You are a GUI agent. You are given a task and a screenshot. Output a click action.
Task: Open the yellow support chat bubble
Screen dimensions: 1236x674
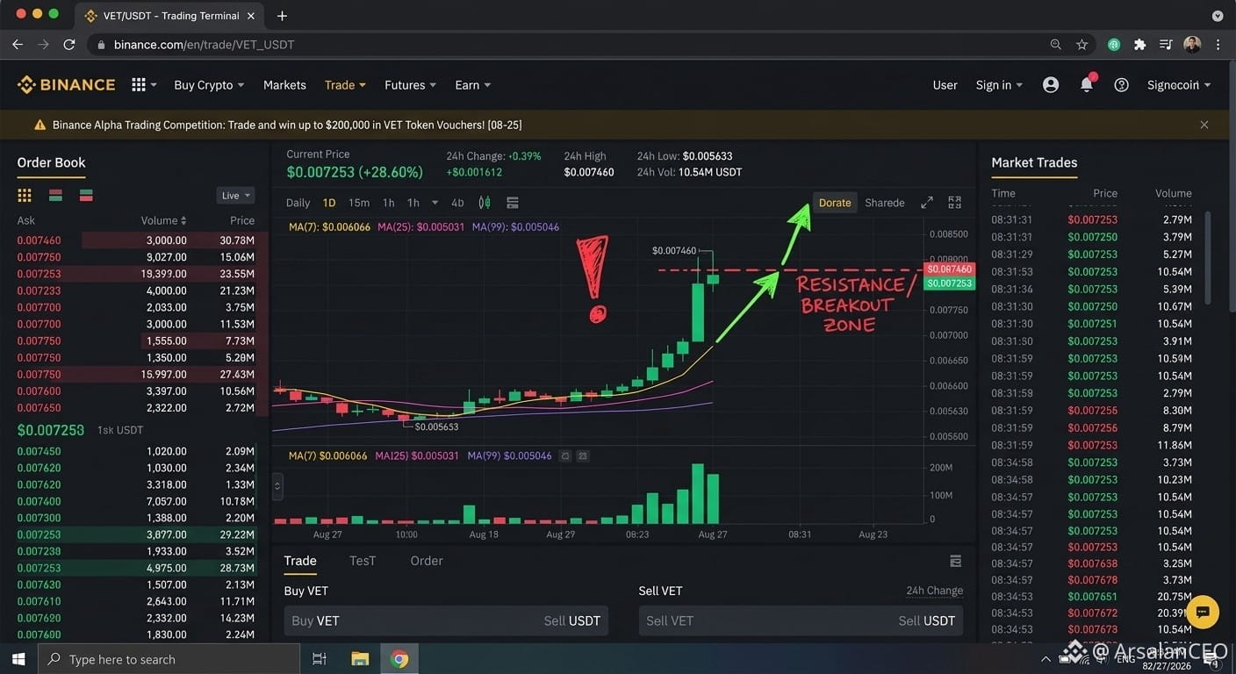point(1203,612)
